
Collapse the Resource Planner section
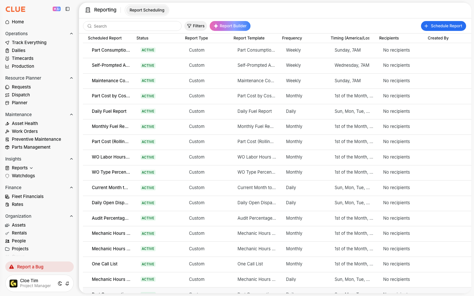[71, 78]
